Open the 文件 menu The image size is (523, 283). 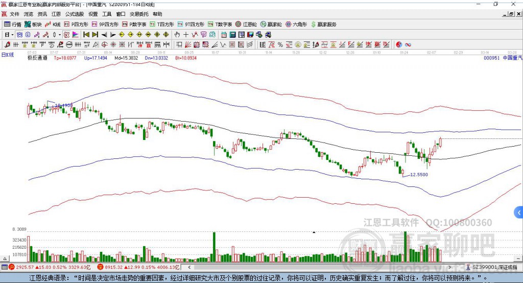[x=14, y=14]
